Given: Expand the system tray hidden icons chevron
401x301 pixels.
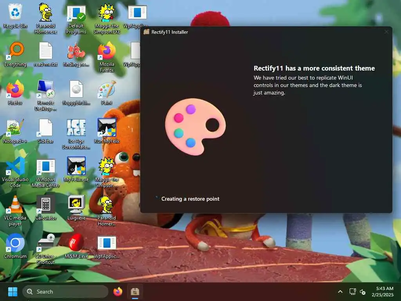Looking at the screenshot, I should (340, 292).
